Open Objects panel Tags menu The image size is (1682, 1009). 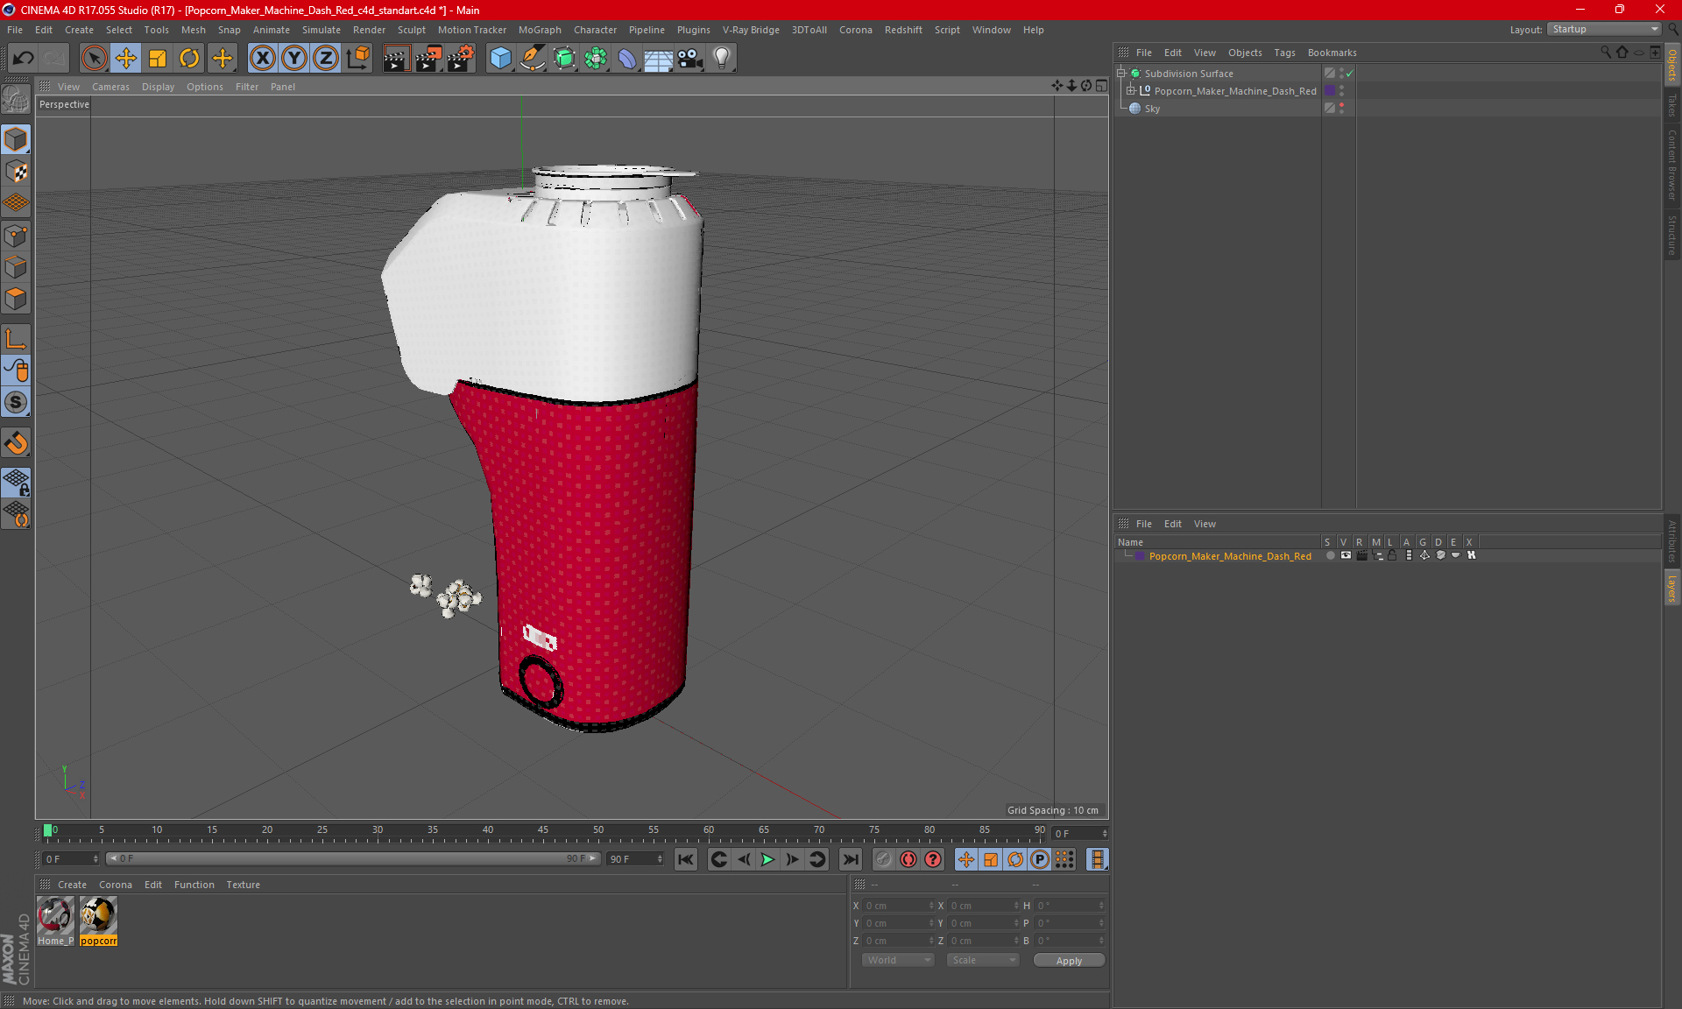[x=1284, y=53]
